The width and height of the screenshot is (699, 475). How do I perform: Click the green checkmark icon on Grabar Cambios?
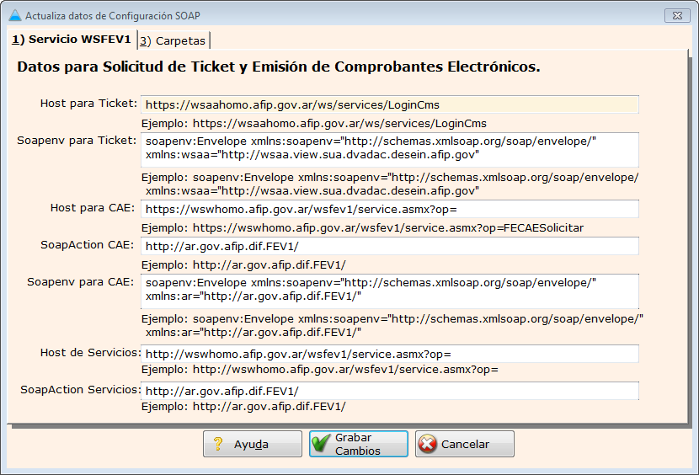click(x=321, y=444)
